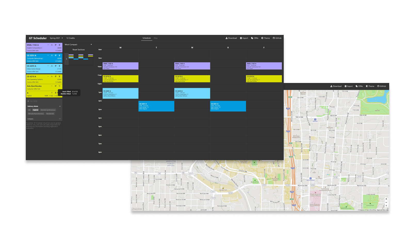Viewport: 415px width, 246px height.
Task: Delete the CS 4455 A course
Action: (59, 66)
